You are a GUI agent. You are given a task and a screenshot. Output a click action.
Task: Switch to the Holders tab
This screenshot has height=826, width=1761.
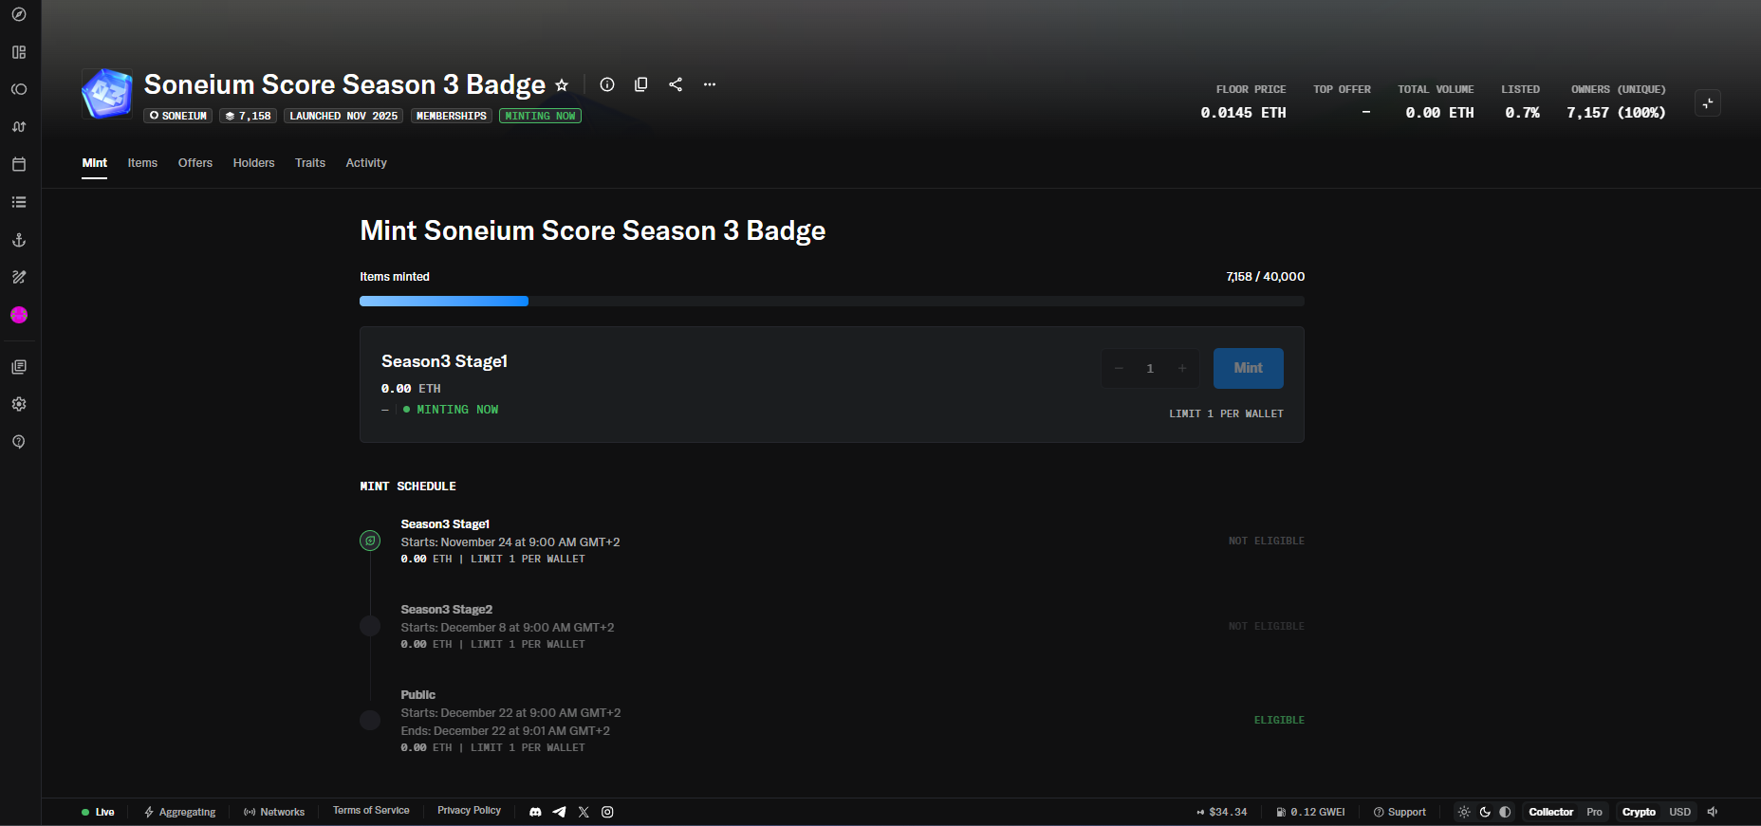(x=253, y=163)
